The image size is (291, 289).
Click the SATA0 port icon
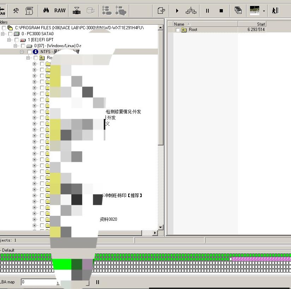(2, 11)
